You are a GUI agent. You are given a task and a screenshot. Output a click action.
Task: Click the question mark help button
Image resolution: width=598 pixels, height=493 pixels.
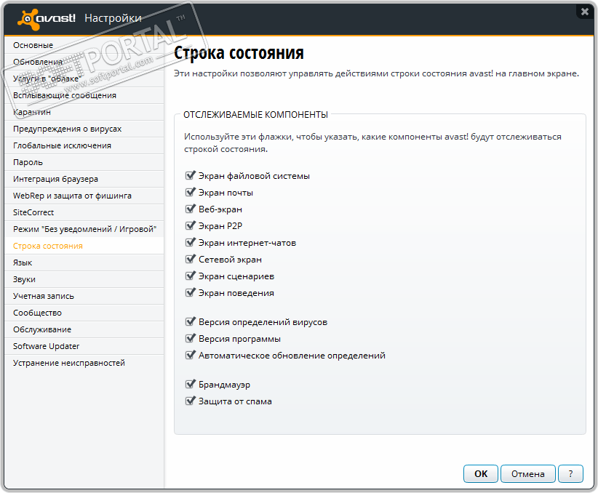(x=571, y=474)
